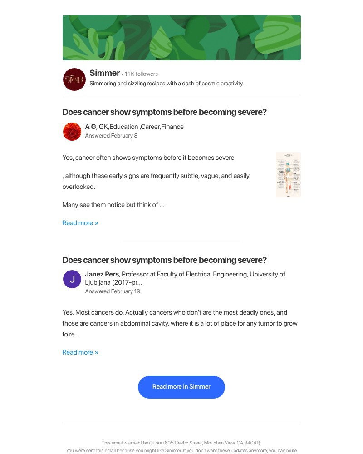Click the mute link in the footer

[292, 450]
